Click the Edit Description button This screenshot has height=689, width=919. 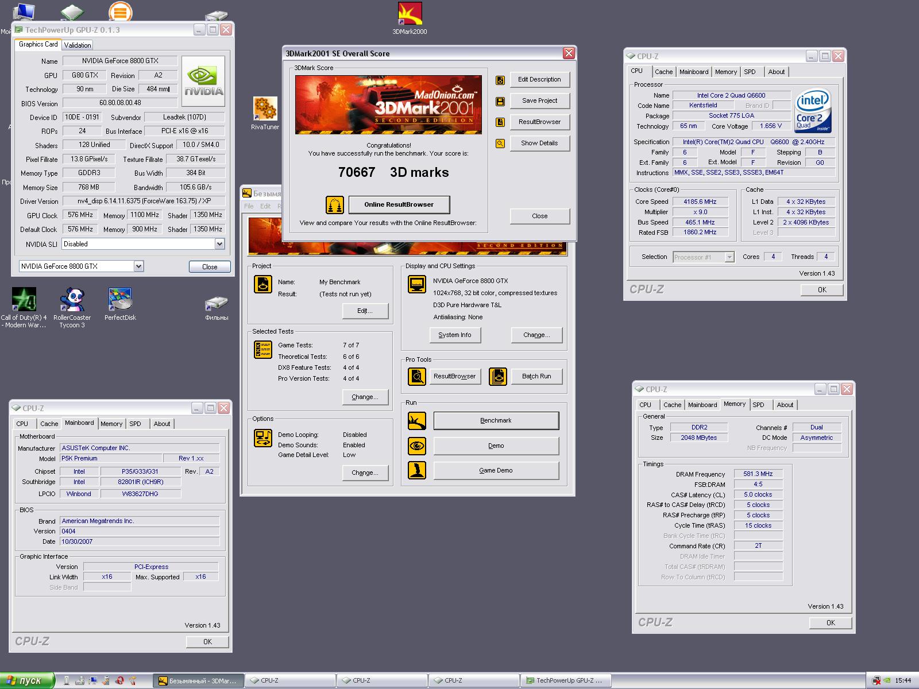[539, 80]
